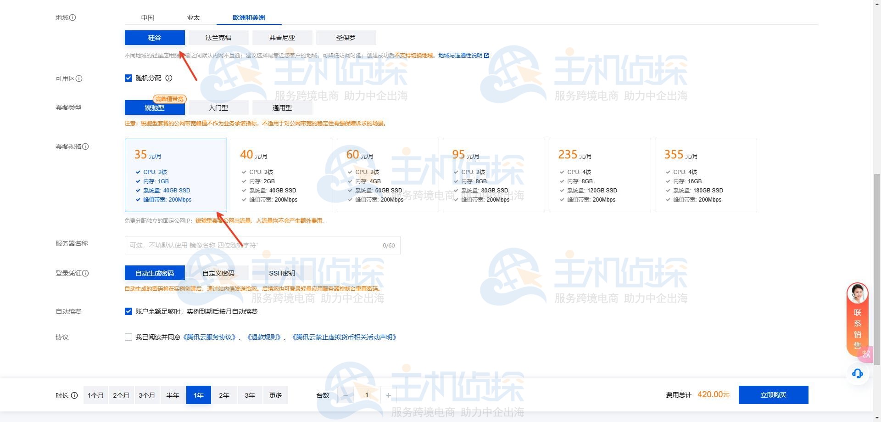Viewport: 881px width, 422px height.
Task: Select the 半年 duration
Action: (x=173, y=395)
